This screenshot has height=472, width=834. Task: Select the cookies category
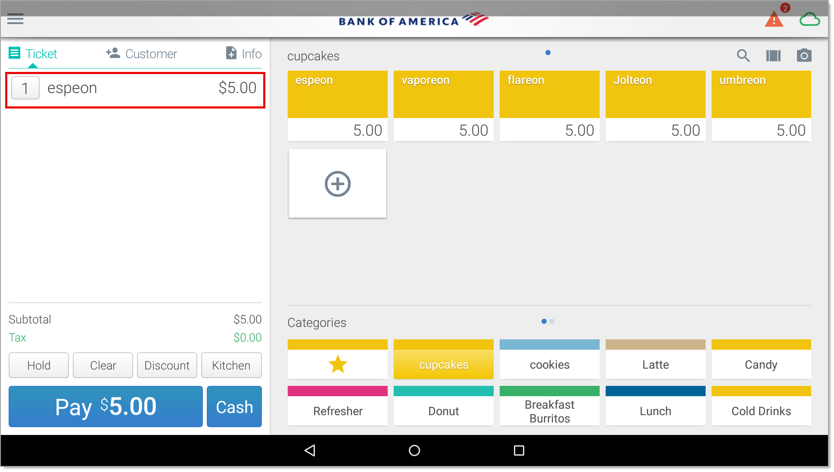coord(550,360)
